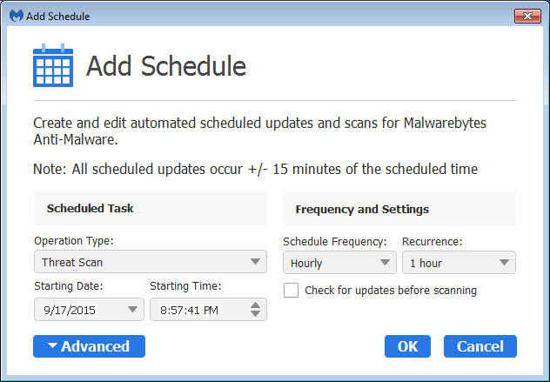Click the Malwarebytes logo in title bar

coord(17,16)
